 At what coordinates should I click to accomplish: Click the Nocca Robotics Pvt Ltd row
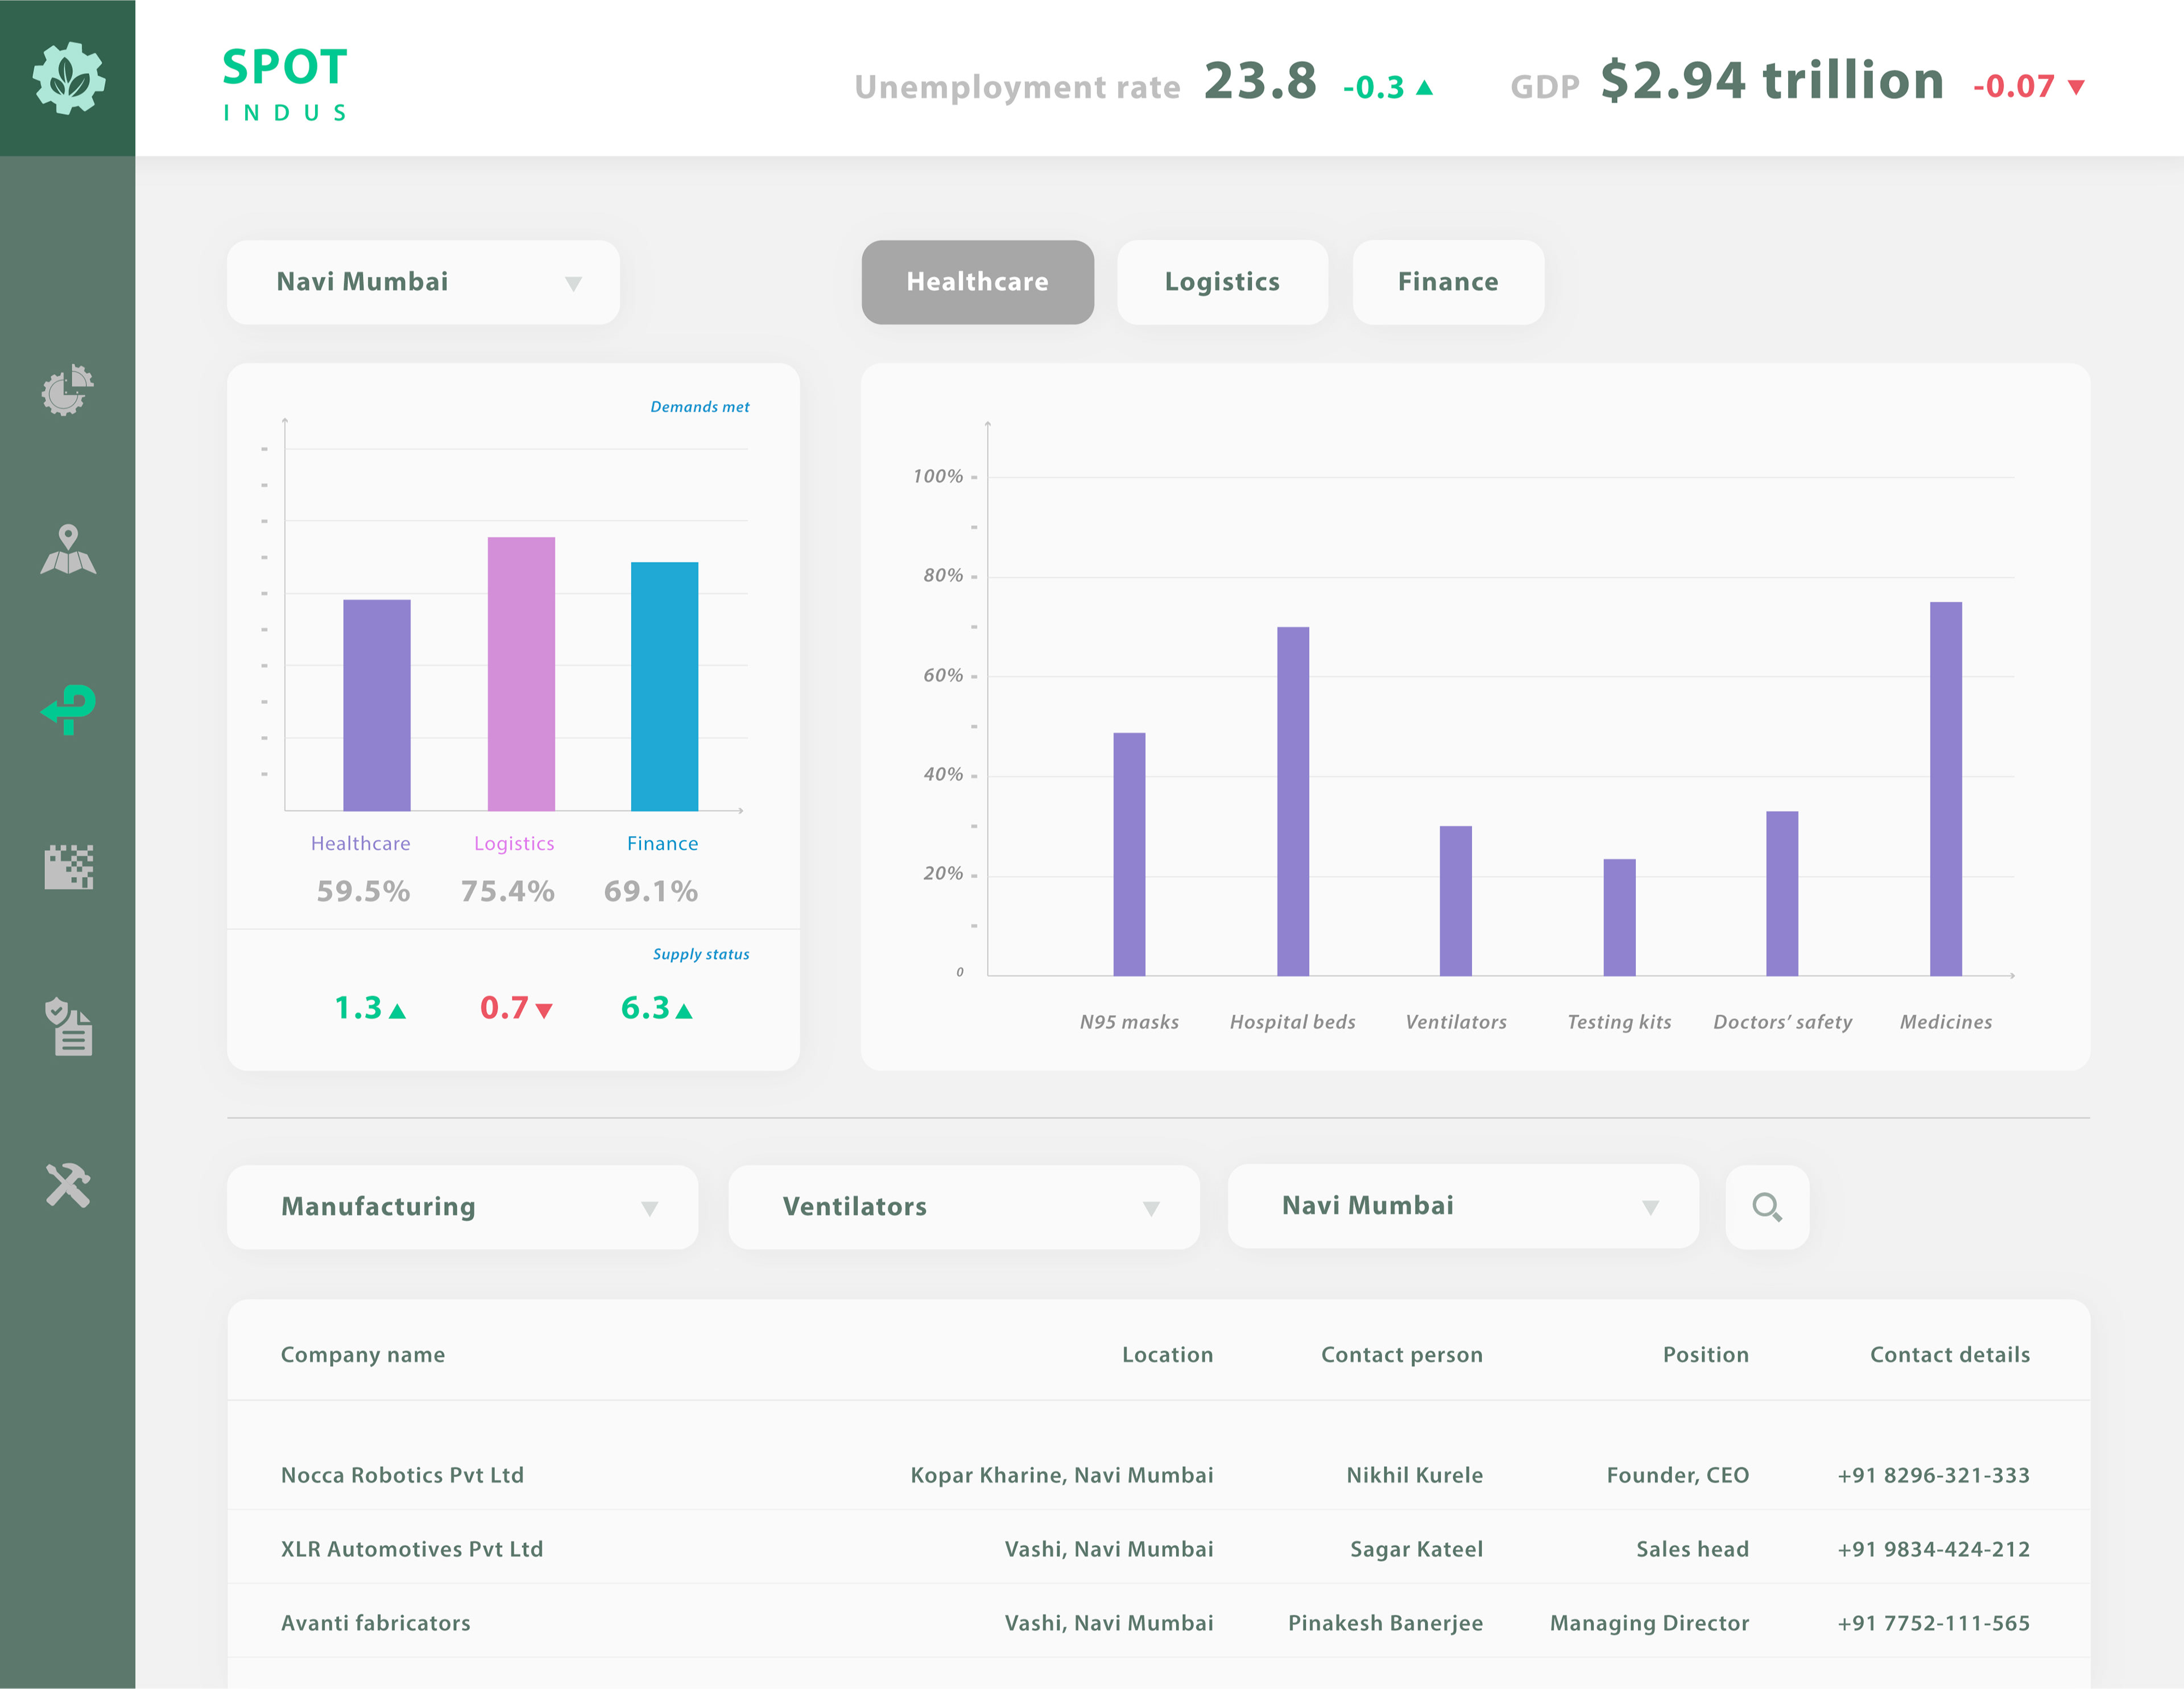click(402, 1475)
